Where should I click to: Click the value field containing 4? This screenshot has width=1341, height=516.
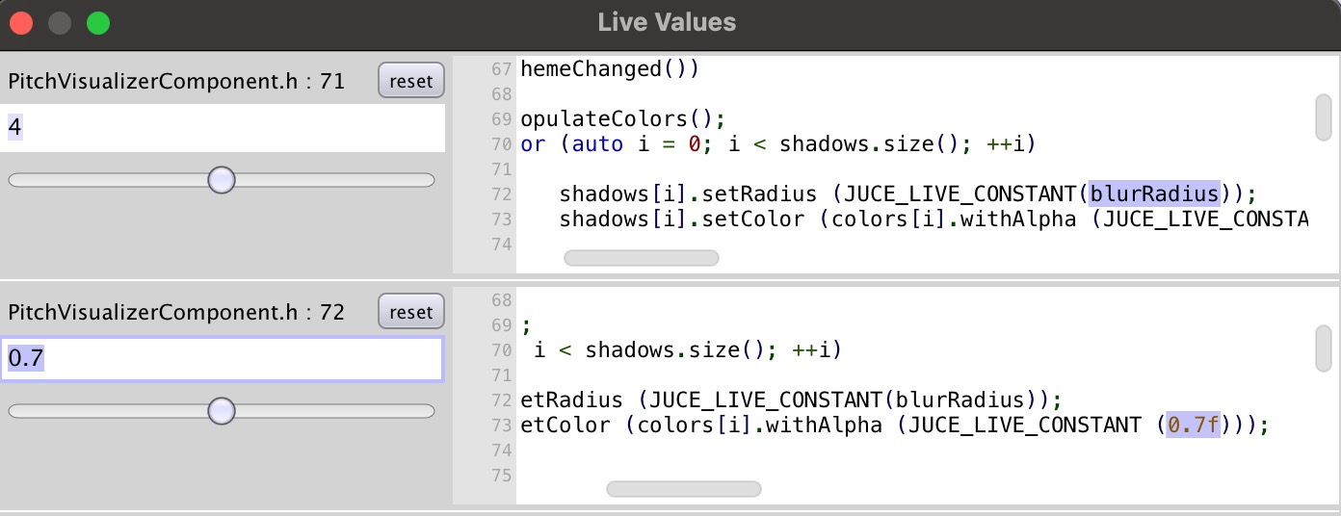pyautogui.click(x=223, y=128)
